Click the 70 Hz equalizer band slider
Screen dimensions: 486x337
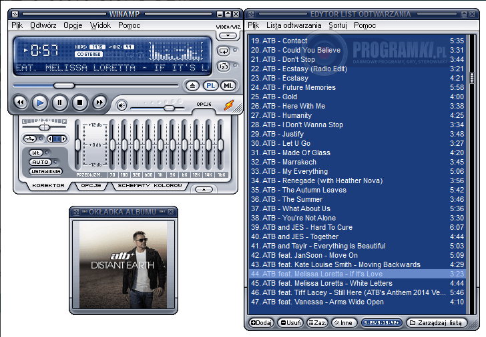coord(112,145)
